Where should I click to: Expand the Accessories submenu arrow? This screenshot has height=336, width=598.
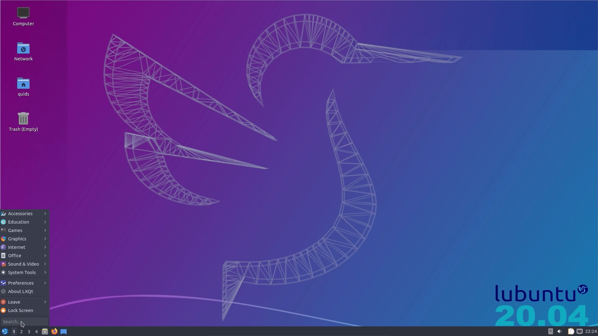(x=45, y=213)
